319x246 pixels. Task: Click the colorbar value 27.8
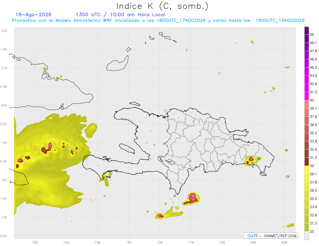313,182
